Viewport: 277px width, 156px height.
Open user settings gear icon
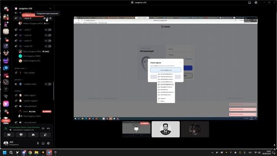(x=48, y=143)
